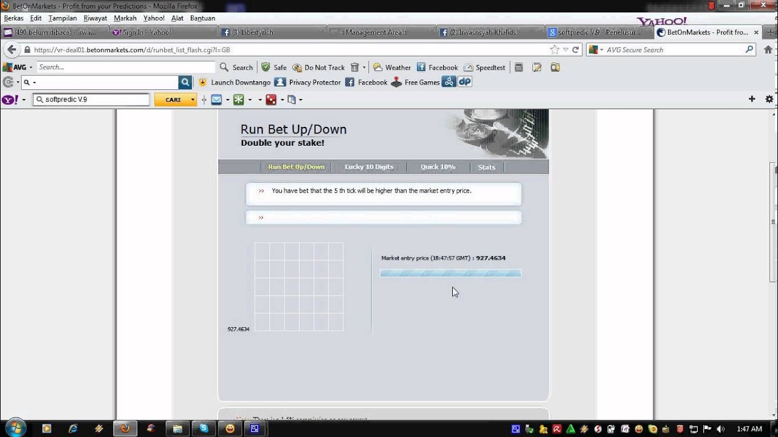This screenshot has height=437, width=778.
Task: Open the Bantuan menu
Action: coord(202,18)
